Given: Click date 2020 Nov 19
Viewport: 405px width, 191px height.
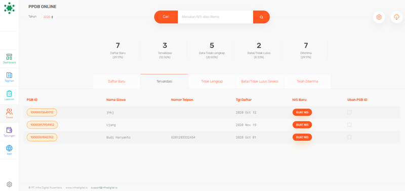Looking at the screenshot, I should pos(246,125).
